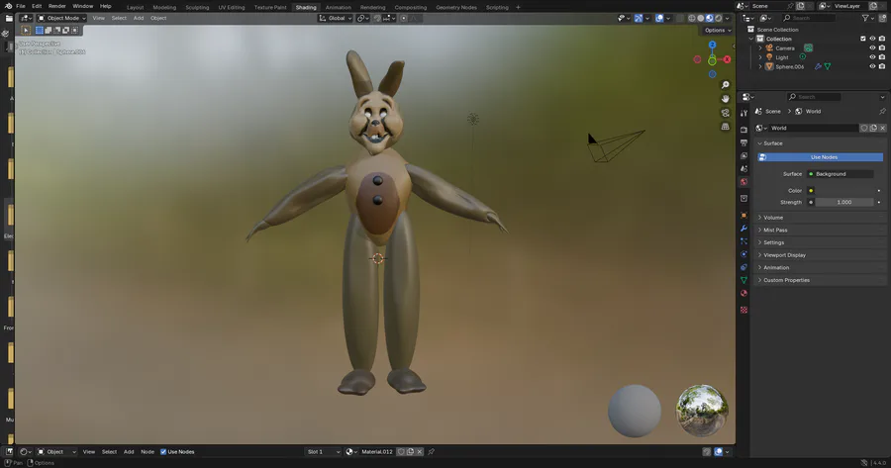The height and width of the screenshot is (468, 891).
Task: Open the File menu
Action: coord(21,6)
